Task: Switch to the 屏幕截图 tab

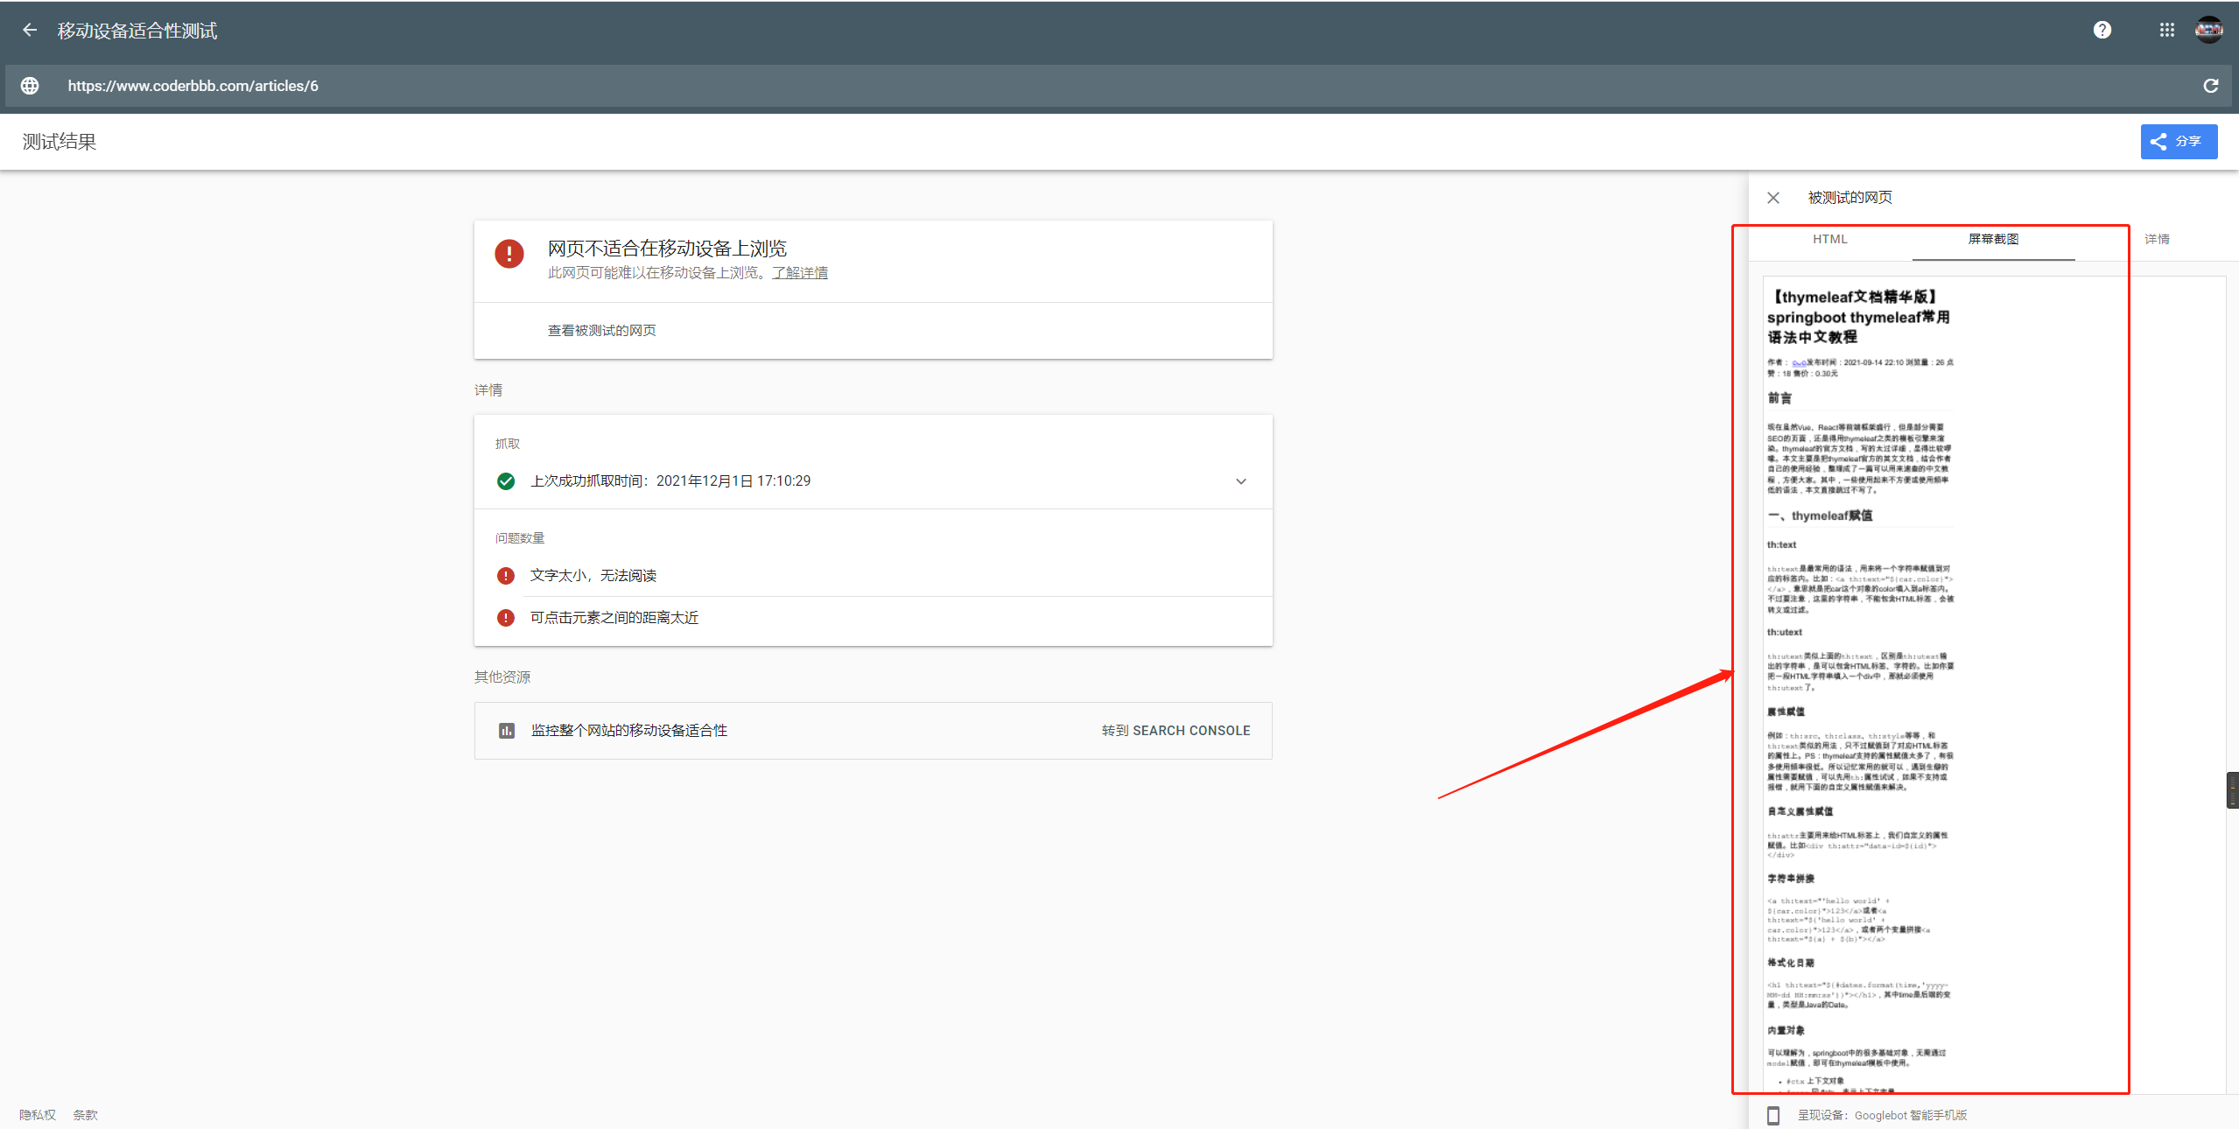Action: pos(1993,239)
